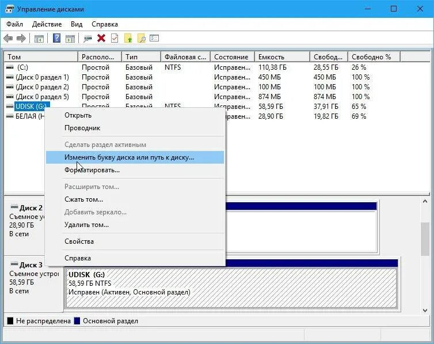Select Изменить букву диска или путь к диску
This screenshot has width=434, height=344.
pos(135,157)
